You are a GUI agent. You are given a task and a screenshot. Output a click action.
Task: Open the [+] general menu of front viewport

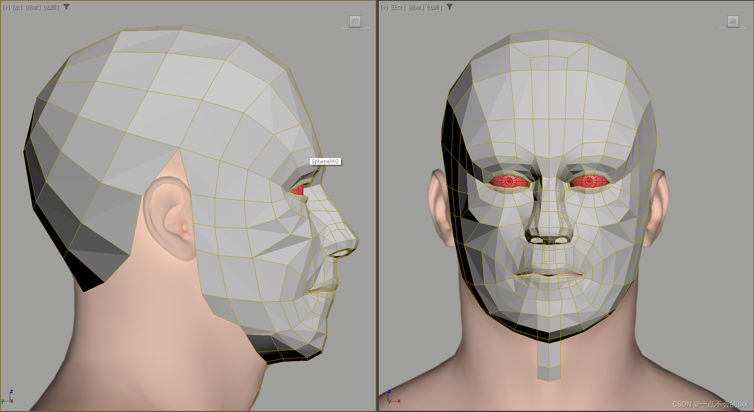384,7
